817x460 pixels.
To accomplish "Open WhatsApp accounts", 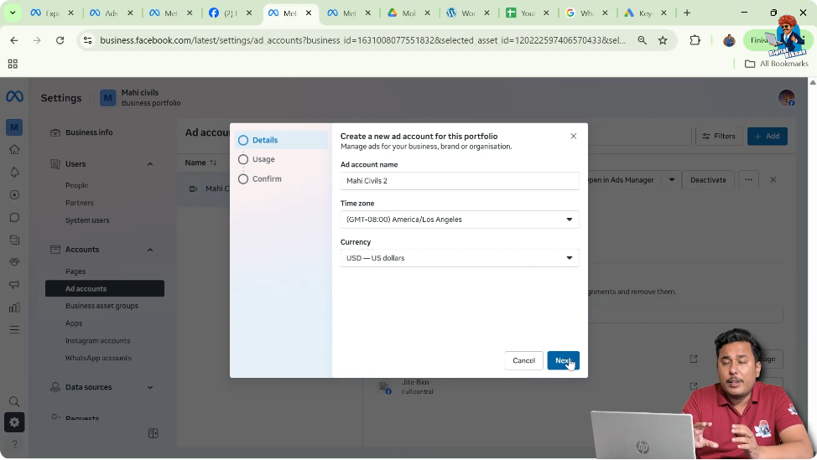I will point(98,358).
